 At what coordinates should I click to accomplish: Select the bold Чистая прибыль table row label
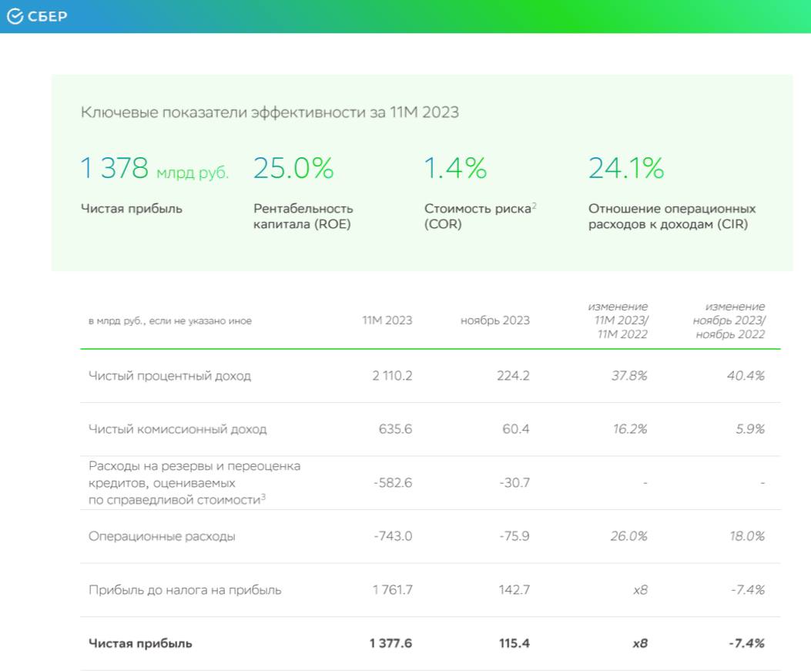(x=140, y=643)
